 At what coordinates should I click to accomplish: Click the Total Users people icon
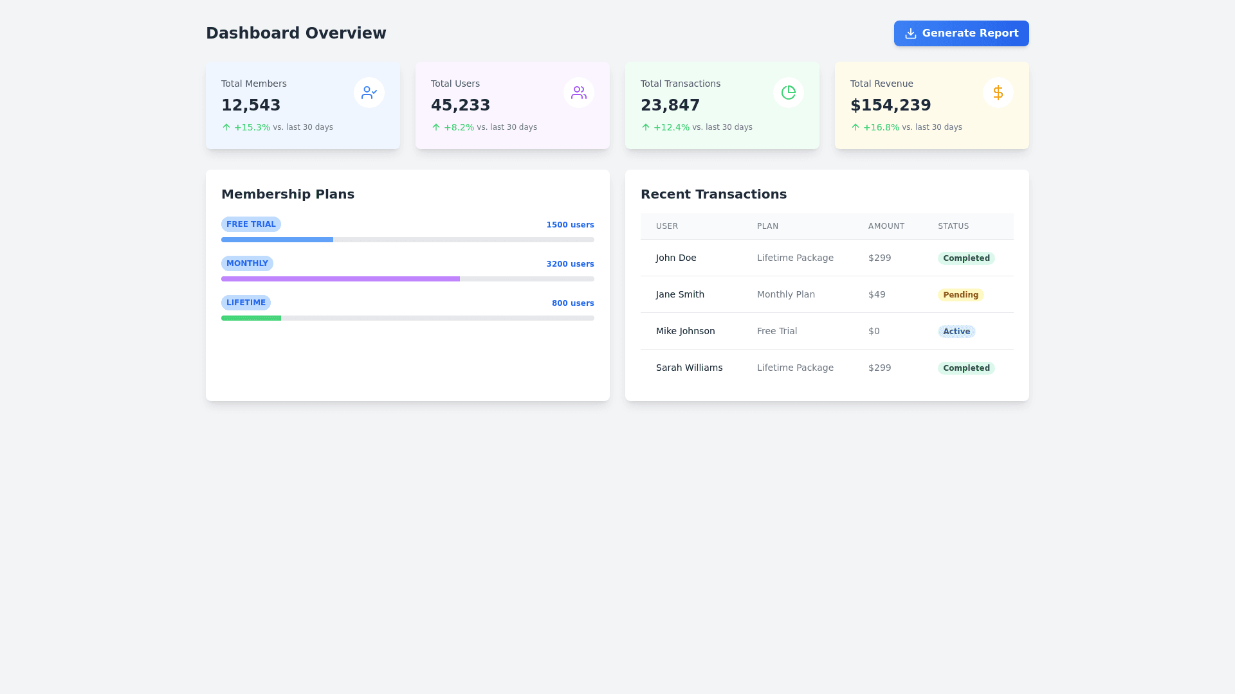point(579,93)
